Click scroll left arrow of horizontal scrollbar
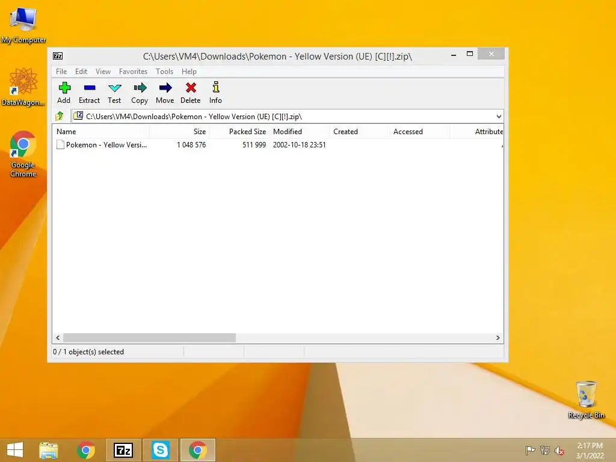Viewport: 616px width, 462px height. coord(58,338)
